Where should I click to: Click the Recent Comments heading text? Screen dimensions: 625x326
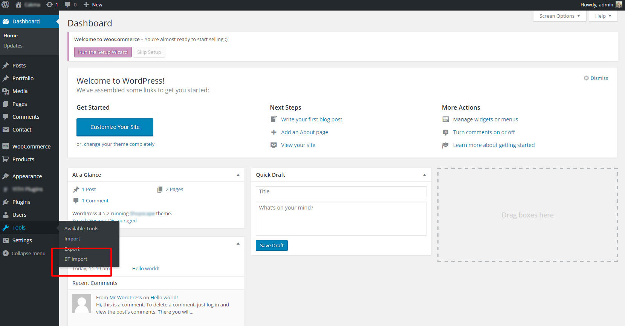coord(95,283)
